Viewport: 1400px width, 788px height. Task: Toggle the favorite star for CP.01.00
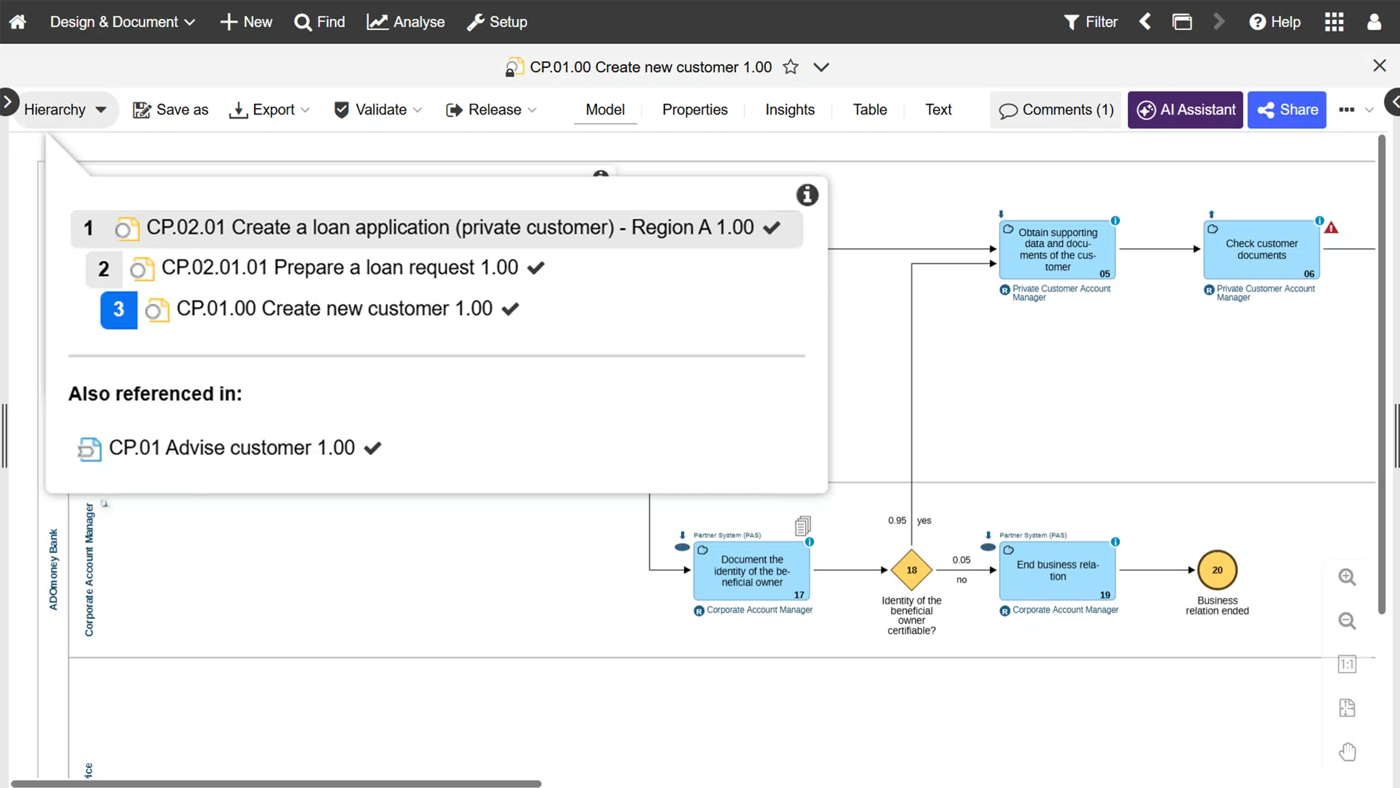click(790, 67)
